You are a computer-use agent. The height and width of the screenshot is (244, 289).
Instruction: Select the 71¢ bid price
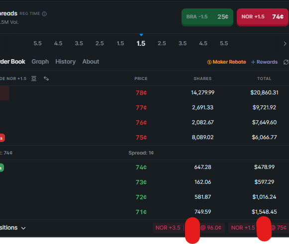tap(141, 212)
